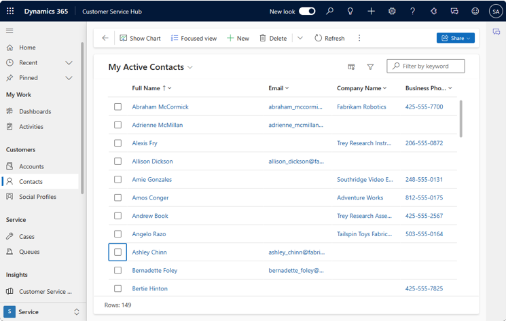
Task: Check the box beside Amie Gonzales
Action: pos(118,180)
